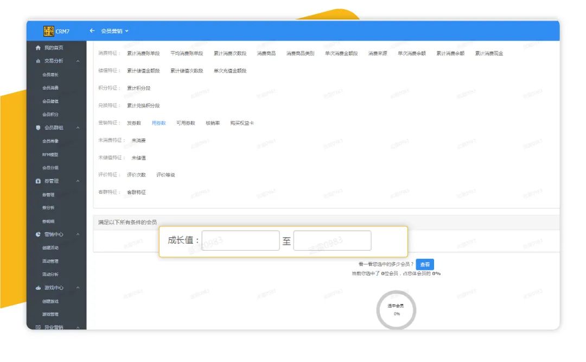Collapse the 券管理 section chevron
The image size is (586, 362).
(78, 181)
